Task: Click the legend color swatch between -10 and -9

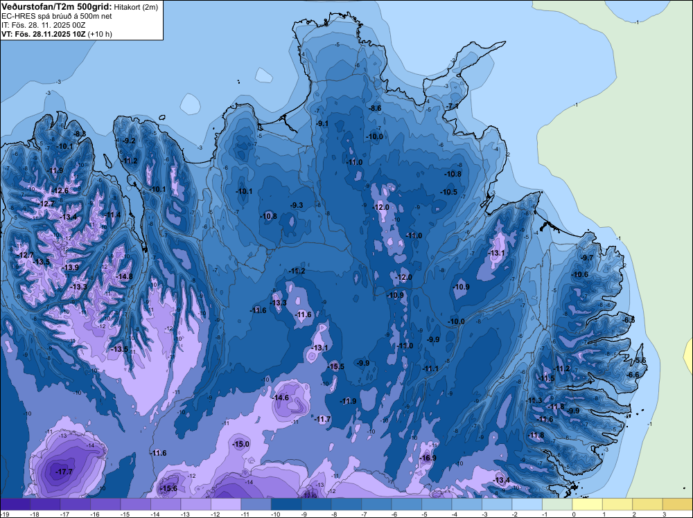Action: [286, 504]
